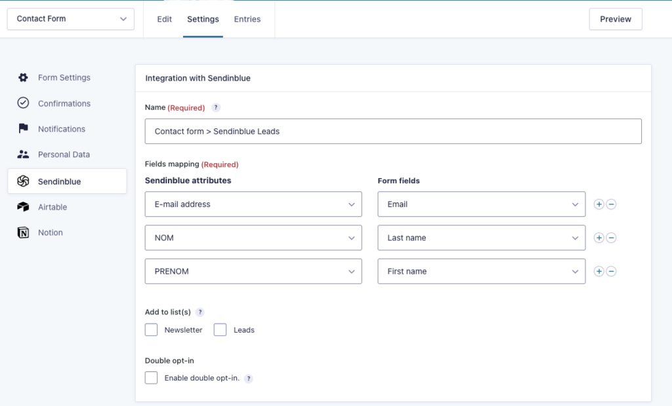Click inside the integration Name input field
Image resolution: width=672 pixels, height=406 pixels.
coord(393,131)
